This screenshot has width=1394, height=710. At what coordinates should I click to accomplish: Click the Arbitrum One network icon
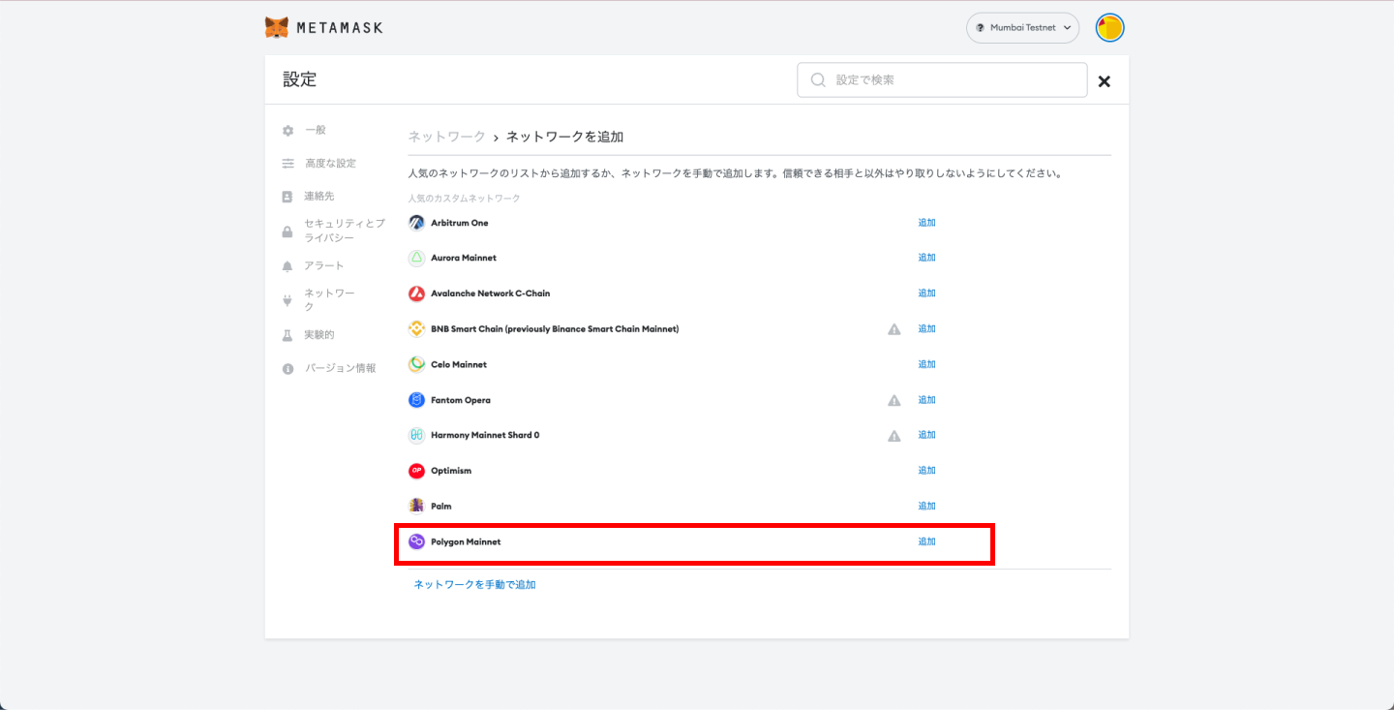(x=416, y=223)
